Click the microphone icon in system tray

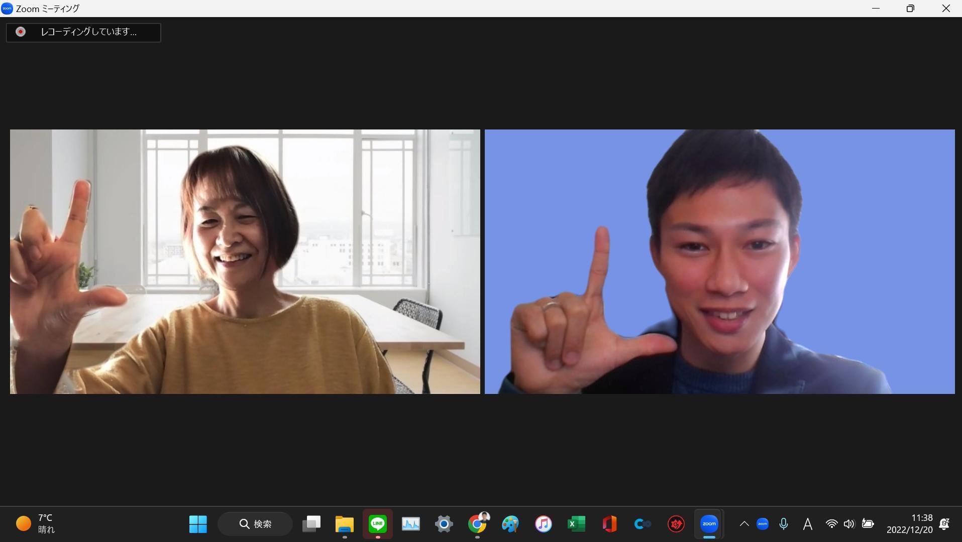(x=784, y=524)
